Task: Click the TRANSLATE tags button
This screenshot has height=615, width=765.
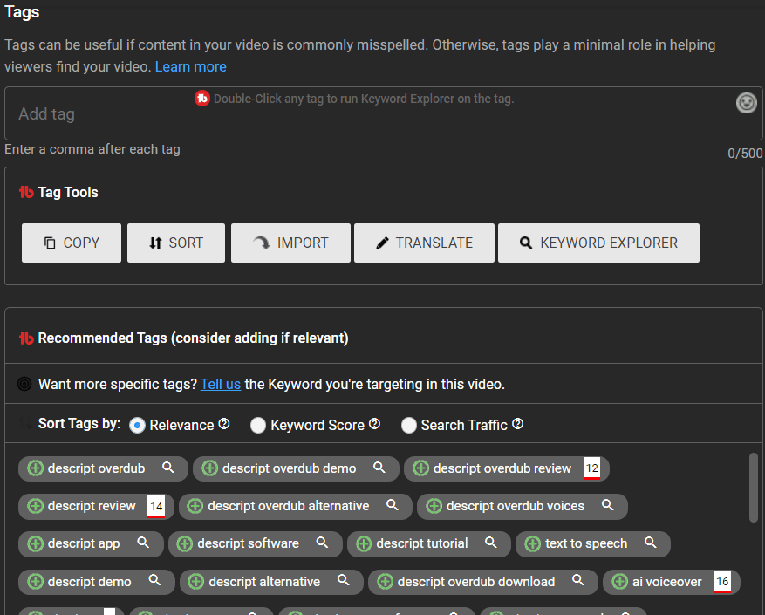Action: coord(424,243)
